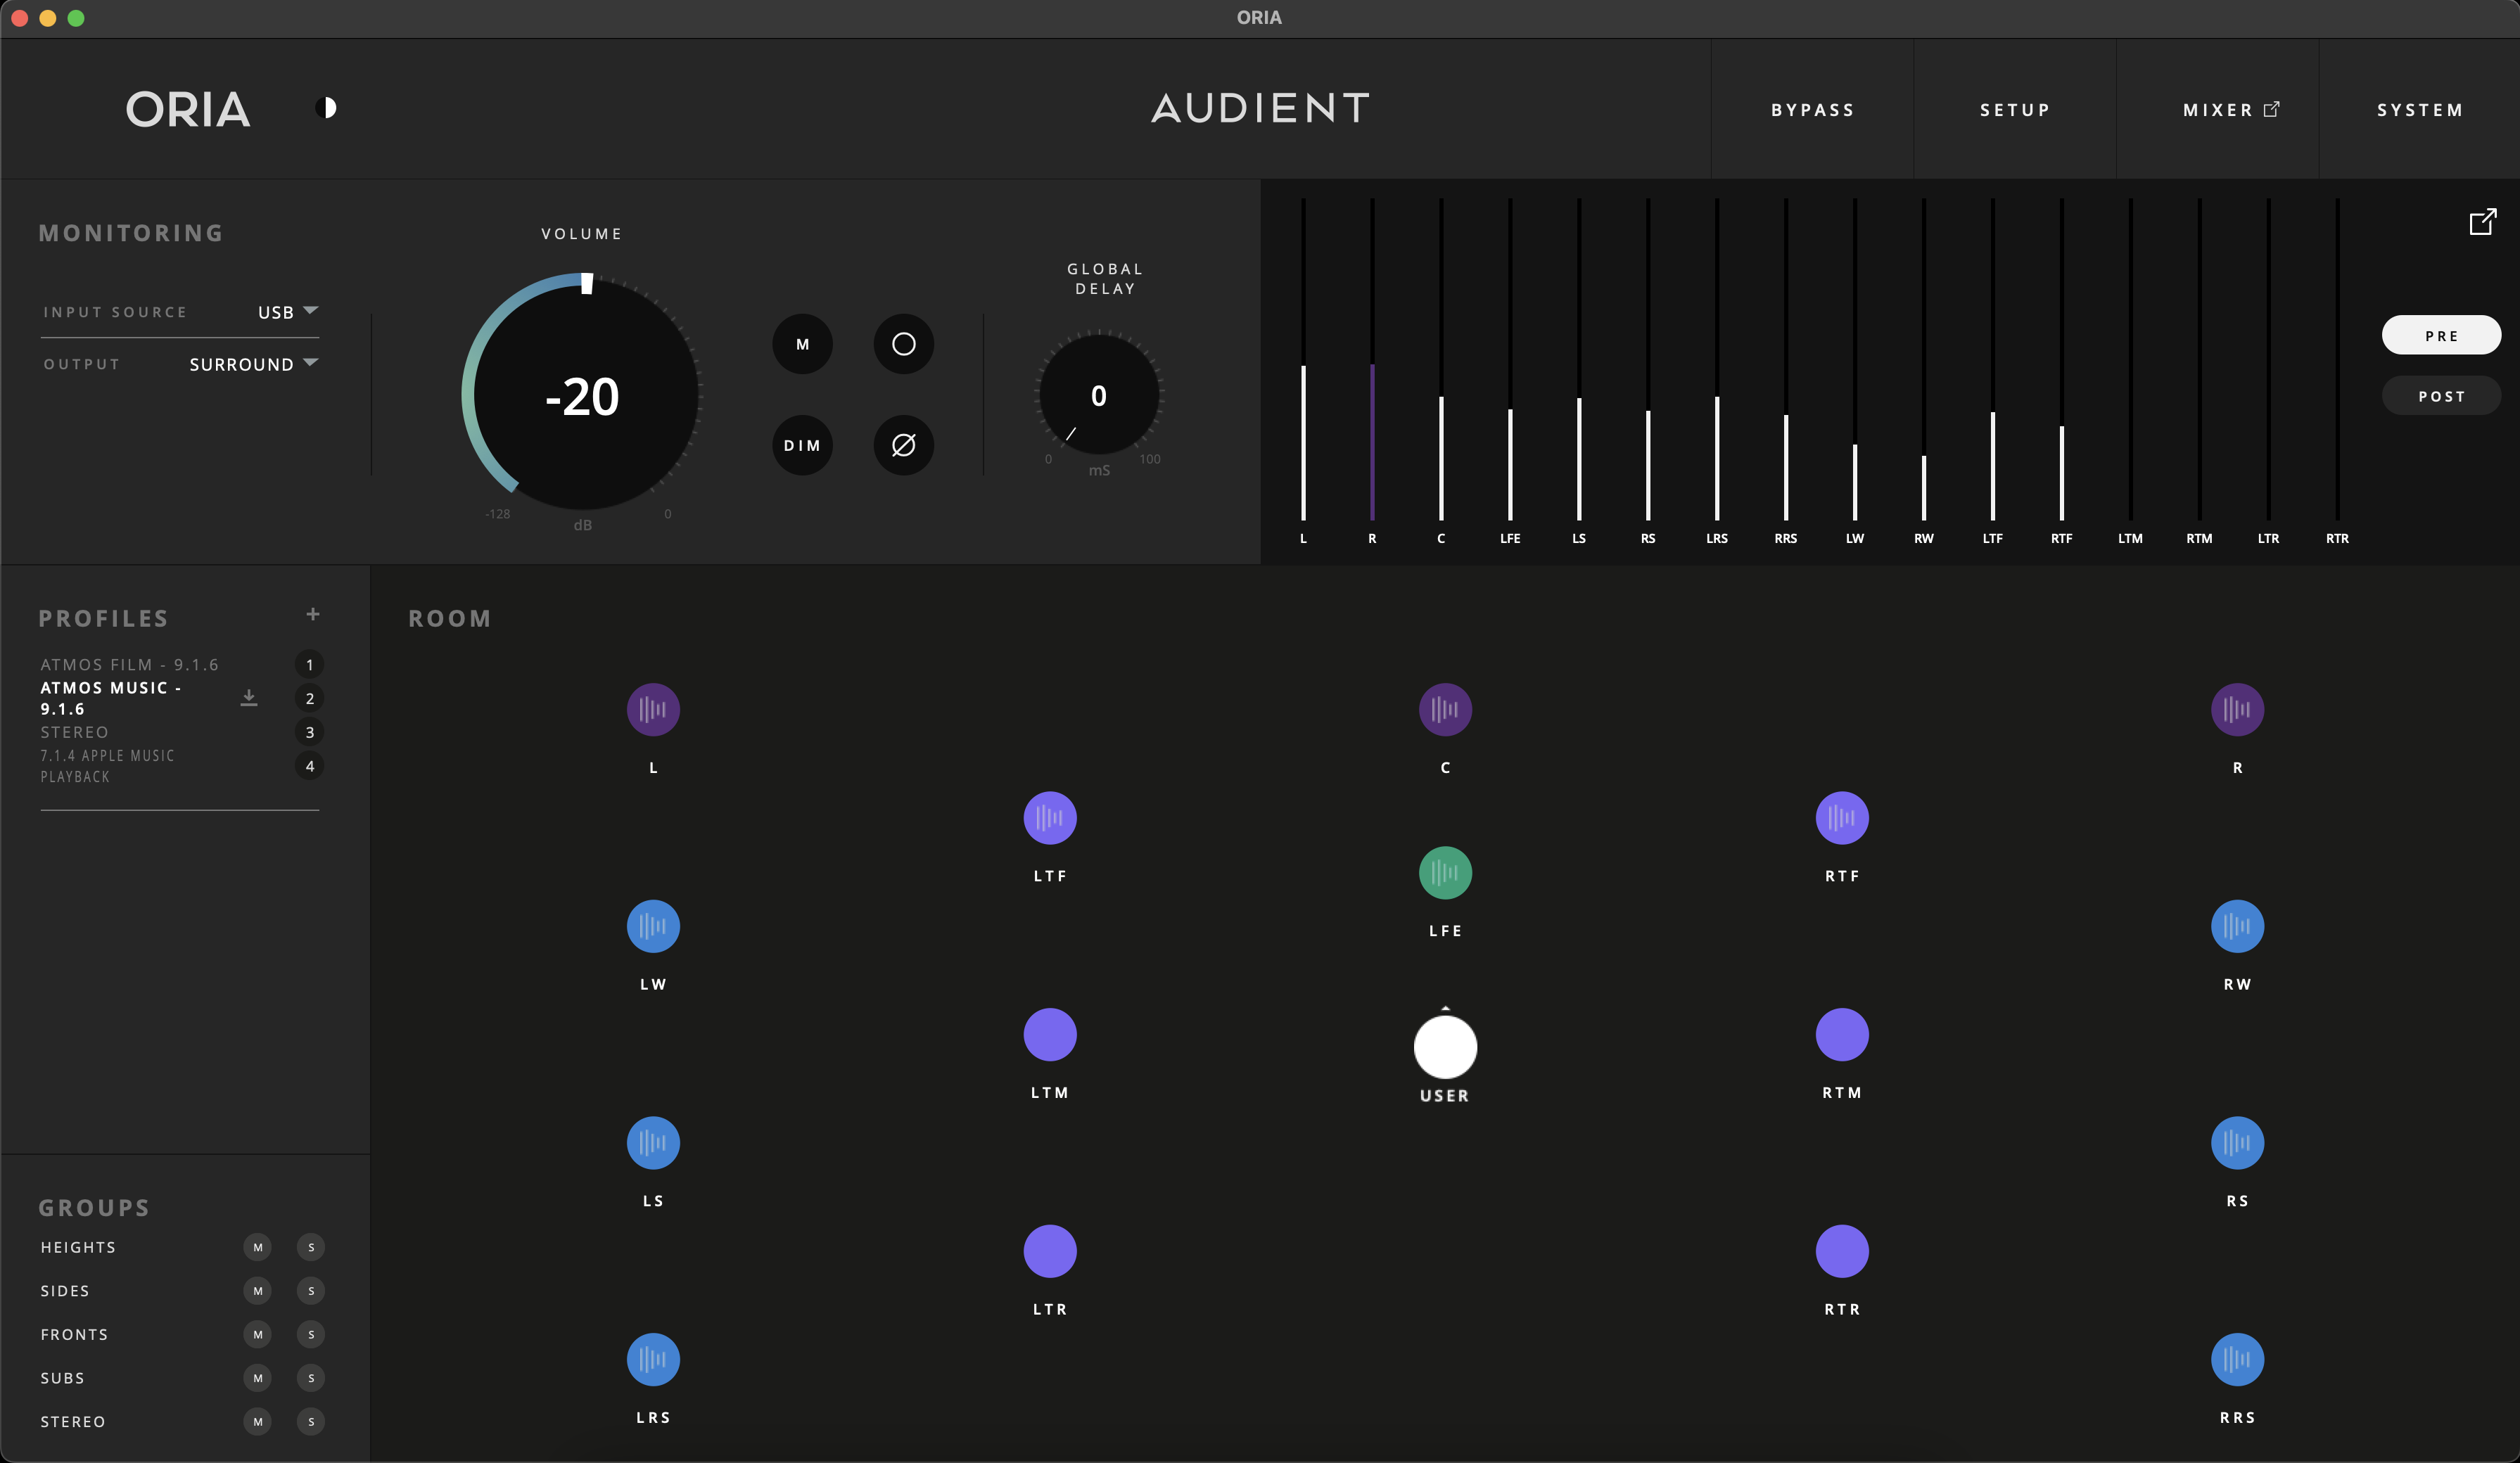This screenshot has width=2520, height=1463.
Task: Mute the FRONTS group
Action: pyautogui.click(x=258, y=1334)
